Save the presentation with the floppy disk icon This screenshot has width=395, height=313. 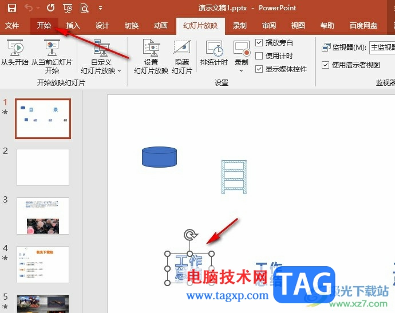[x=11, y=8]
